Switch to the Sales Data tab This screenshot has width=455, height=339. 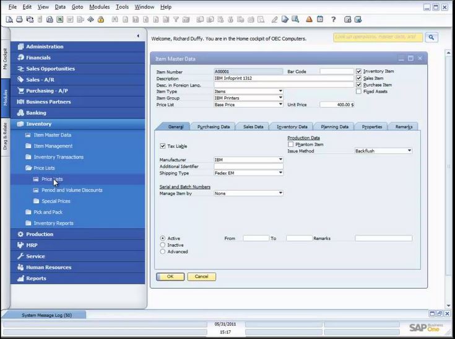coord(253,126)
